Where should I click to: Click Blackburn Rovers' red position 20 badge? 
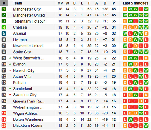(4, 125)
